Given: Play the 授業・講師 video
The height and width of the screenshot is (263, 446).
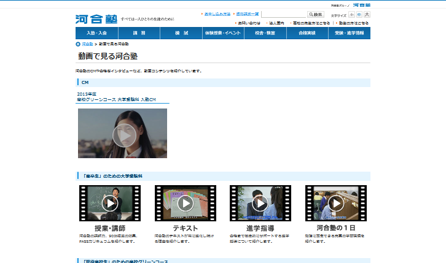Looking at the screenshot, I should (x=110, y=203).
